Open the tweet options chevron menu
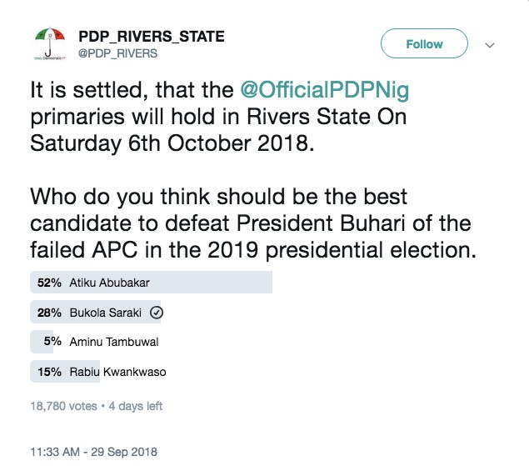Screen dimensions: 529x466 [x=490, y=45]
